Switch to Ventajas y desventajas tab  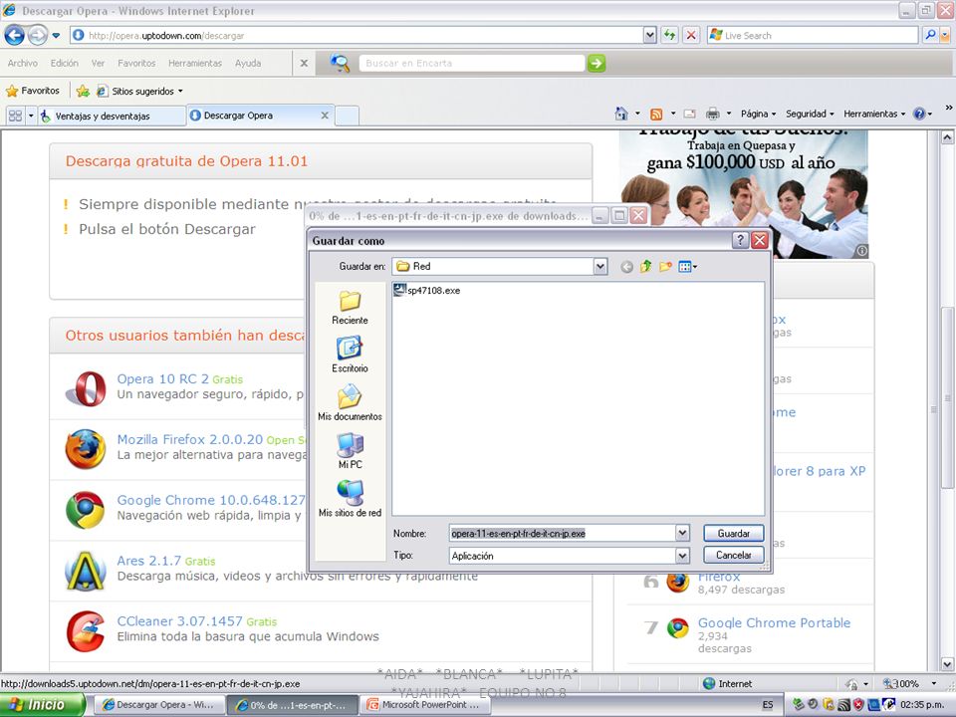coord(113,116)
